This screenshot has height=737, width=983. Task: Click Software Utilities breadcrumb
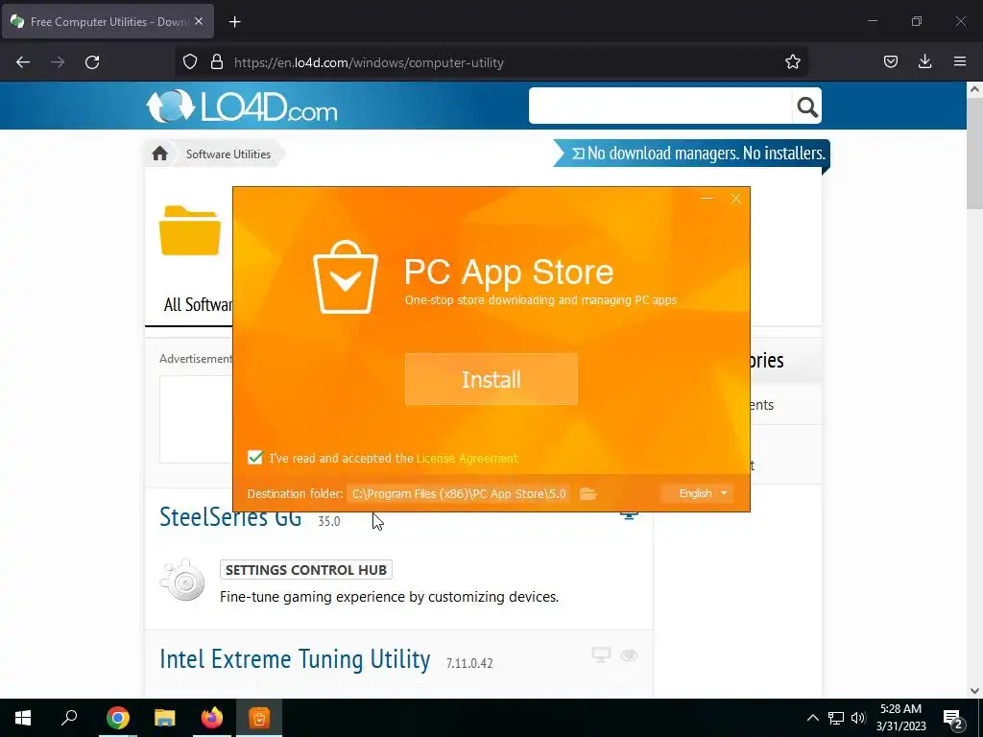pyautogui.click(x=228, y=155)
